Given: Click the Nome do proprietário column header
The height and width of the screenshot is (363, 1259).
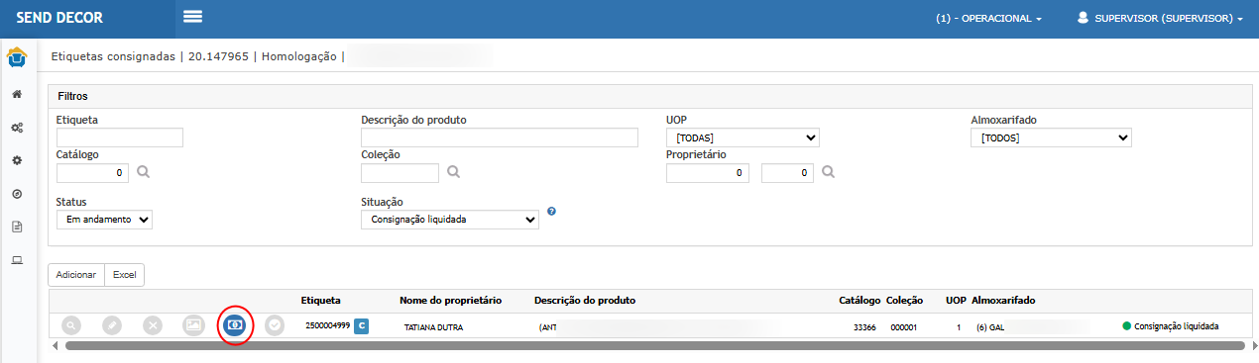Looking at the screenshot, I should 451,300.
